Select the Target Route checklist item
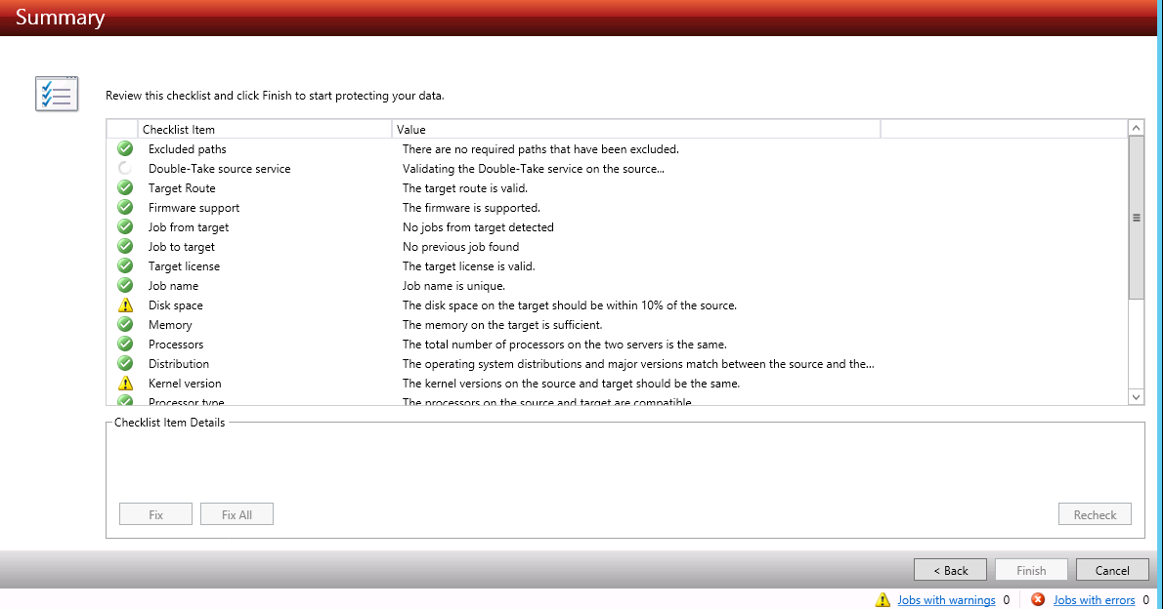1163x609 pixels. [617, 188]
